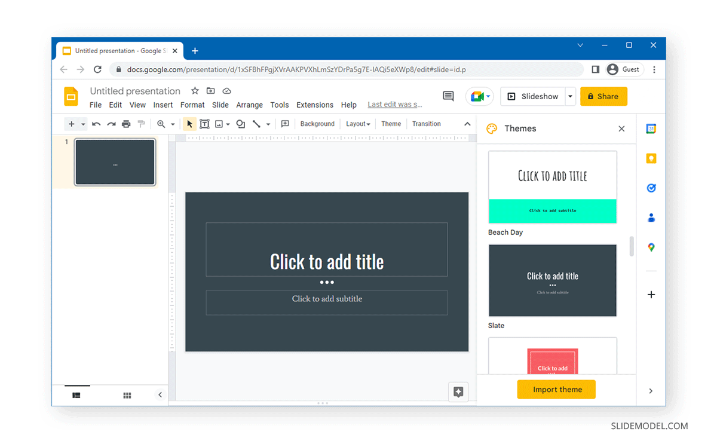Select the Line tool
Screen dimensions: 717x444
point(256,124)
